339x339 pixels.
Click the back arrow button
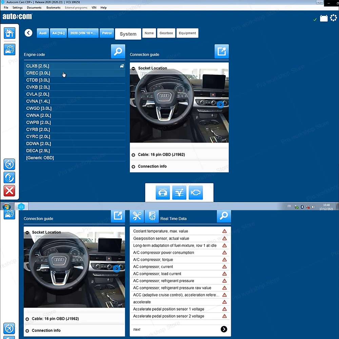click(x=28, y=33)
